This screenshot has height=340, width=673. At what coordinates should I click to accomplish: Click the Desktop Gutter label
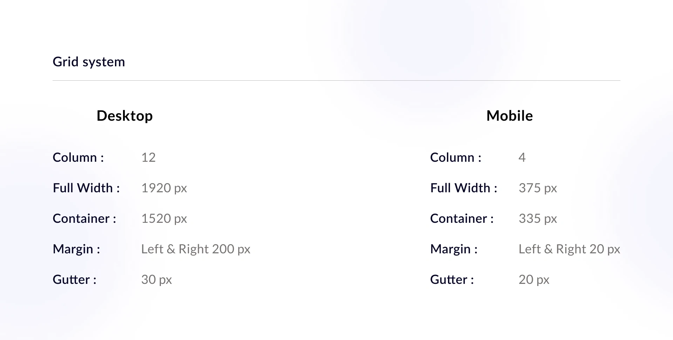click(74, 280)
